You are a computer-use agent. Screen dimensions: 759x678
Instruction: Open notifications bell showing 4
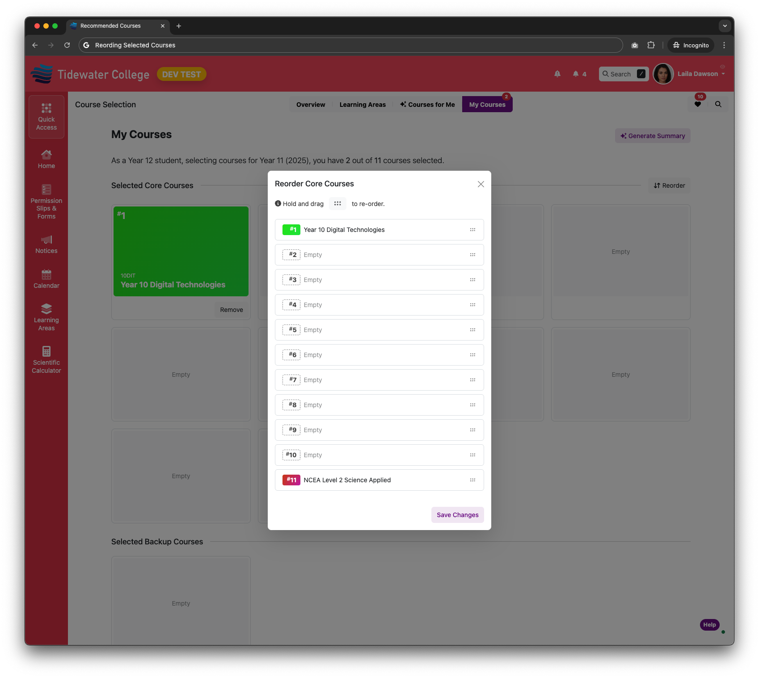pyautogui.click(x=579, y=74)
